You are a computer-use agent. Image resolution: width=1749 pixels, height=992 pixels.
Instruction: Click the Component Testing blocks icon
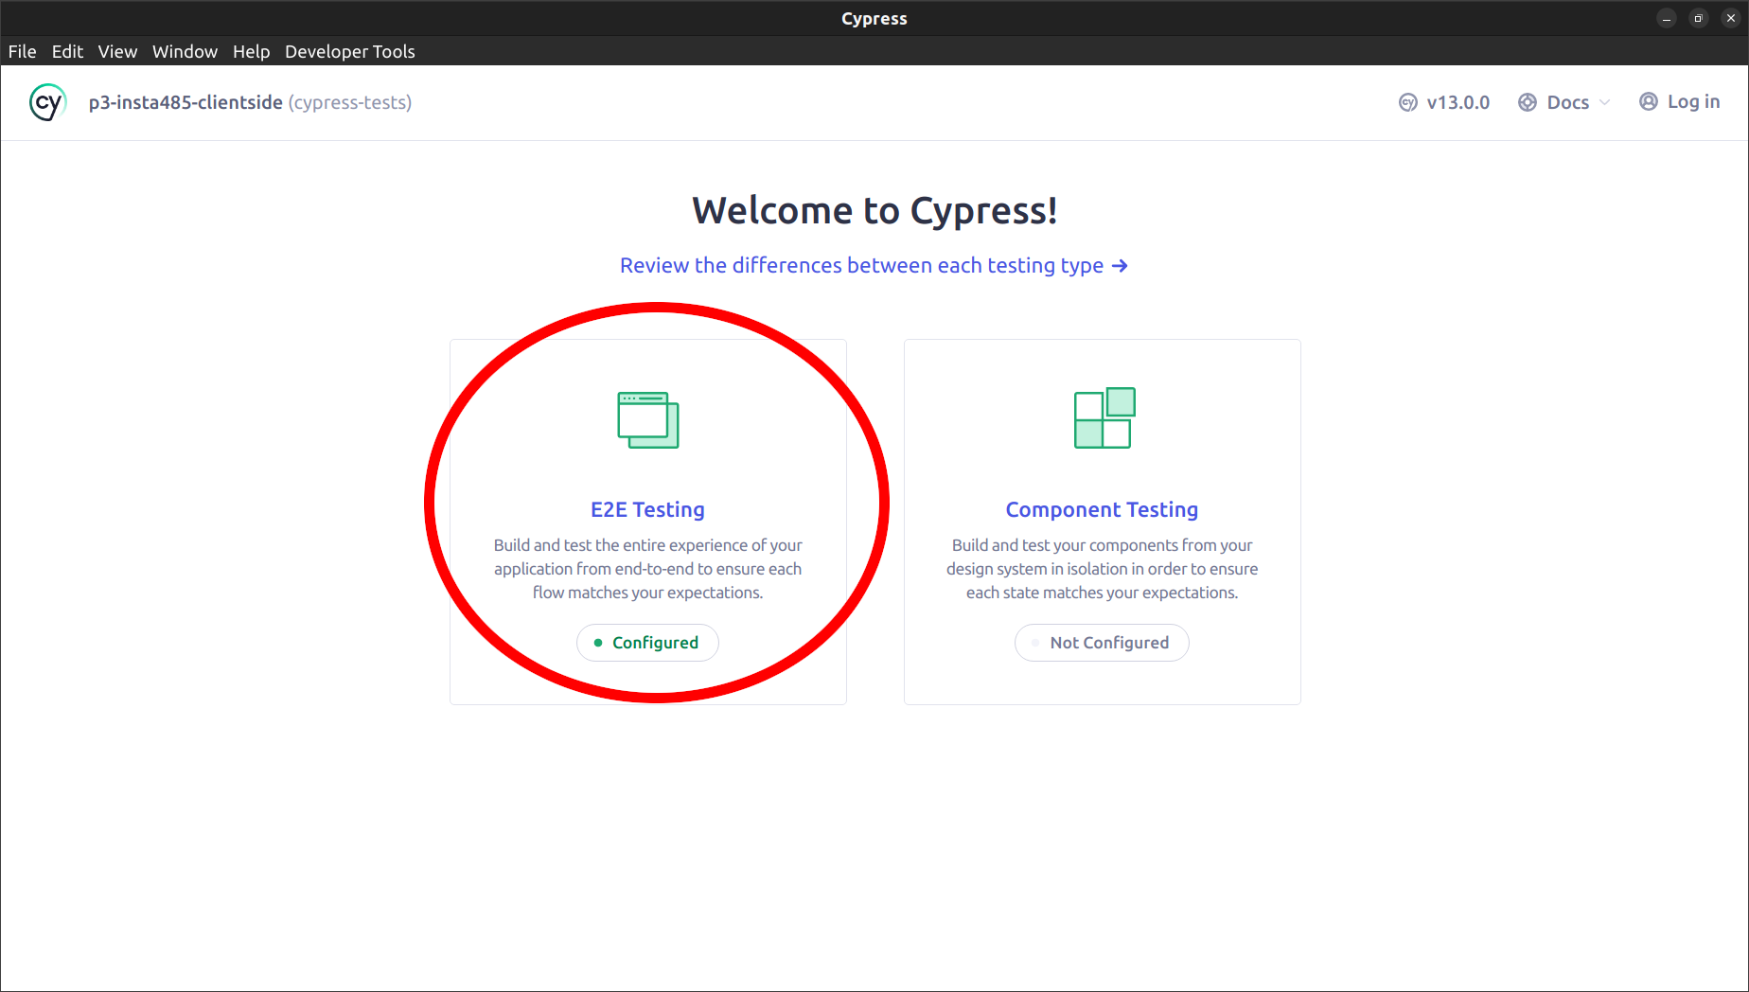(1104, 417)
